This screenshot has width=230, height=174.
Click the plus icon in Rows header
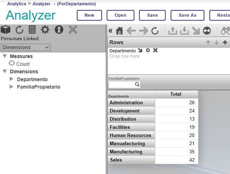point(225,42)
